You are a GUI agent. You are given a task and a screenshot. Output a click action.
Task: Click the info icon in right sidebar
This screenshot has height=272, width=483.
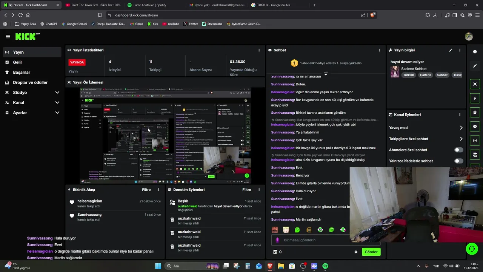click(475, 51)
